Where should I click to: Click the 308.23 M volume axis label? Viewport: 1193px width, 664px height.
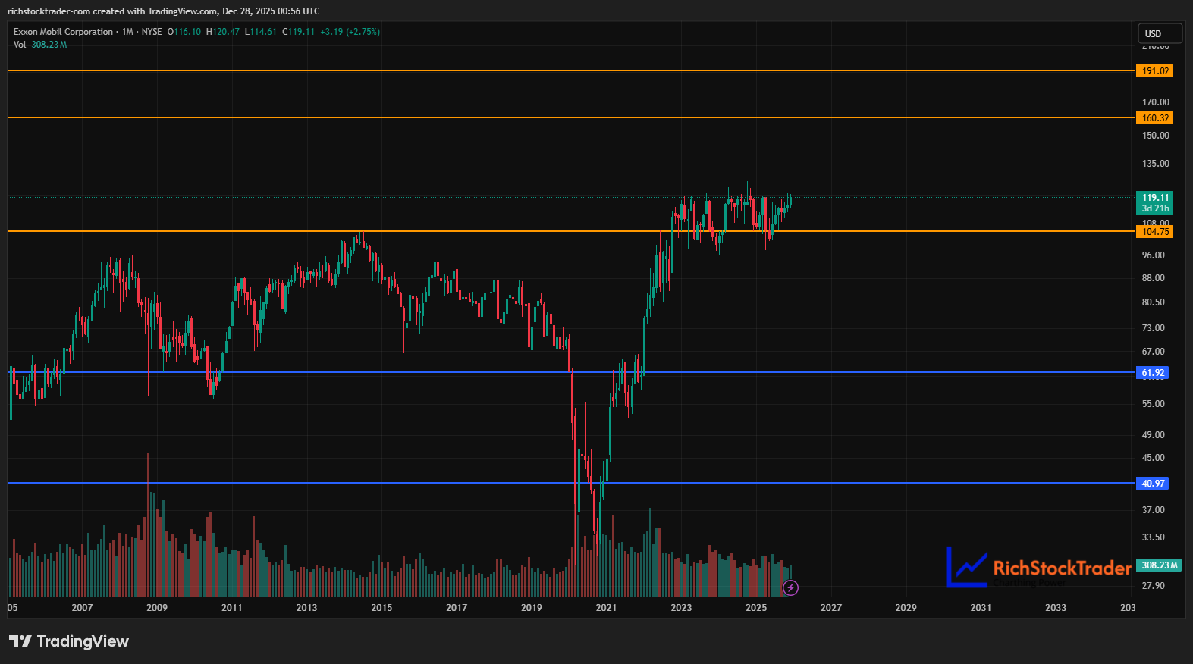pos(1159,565)
